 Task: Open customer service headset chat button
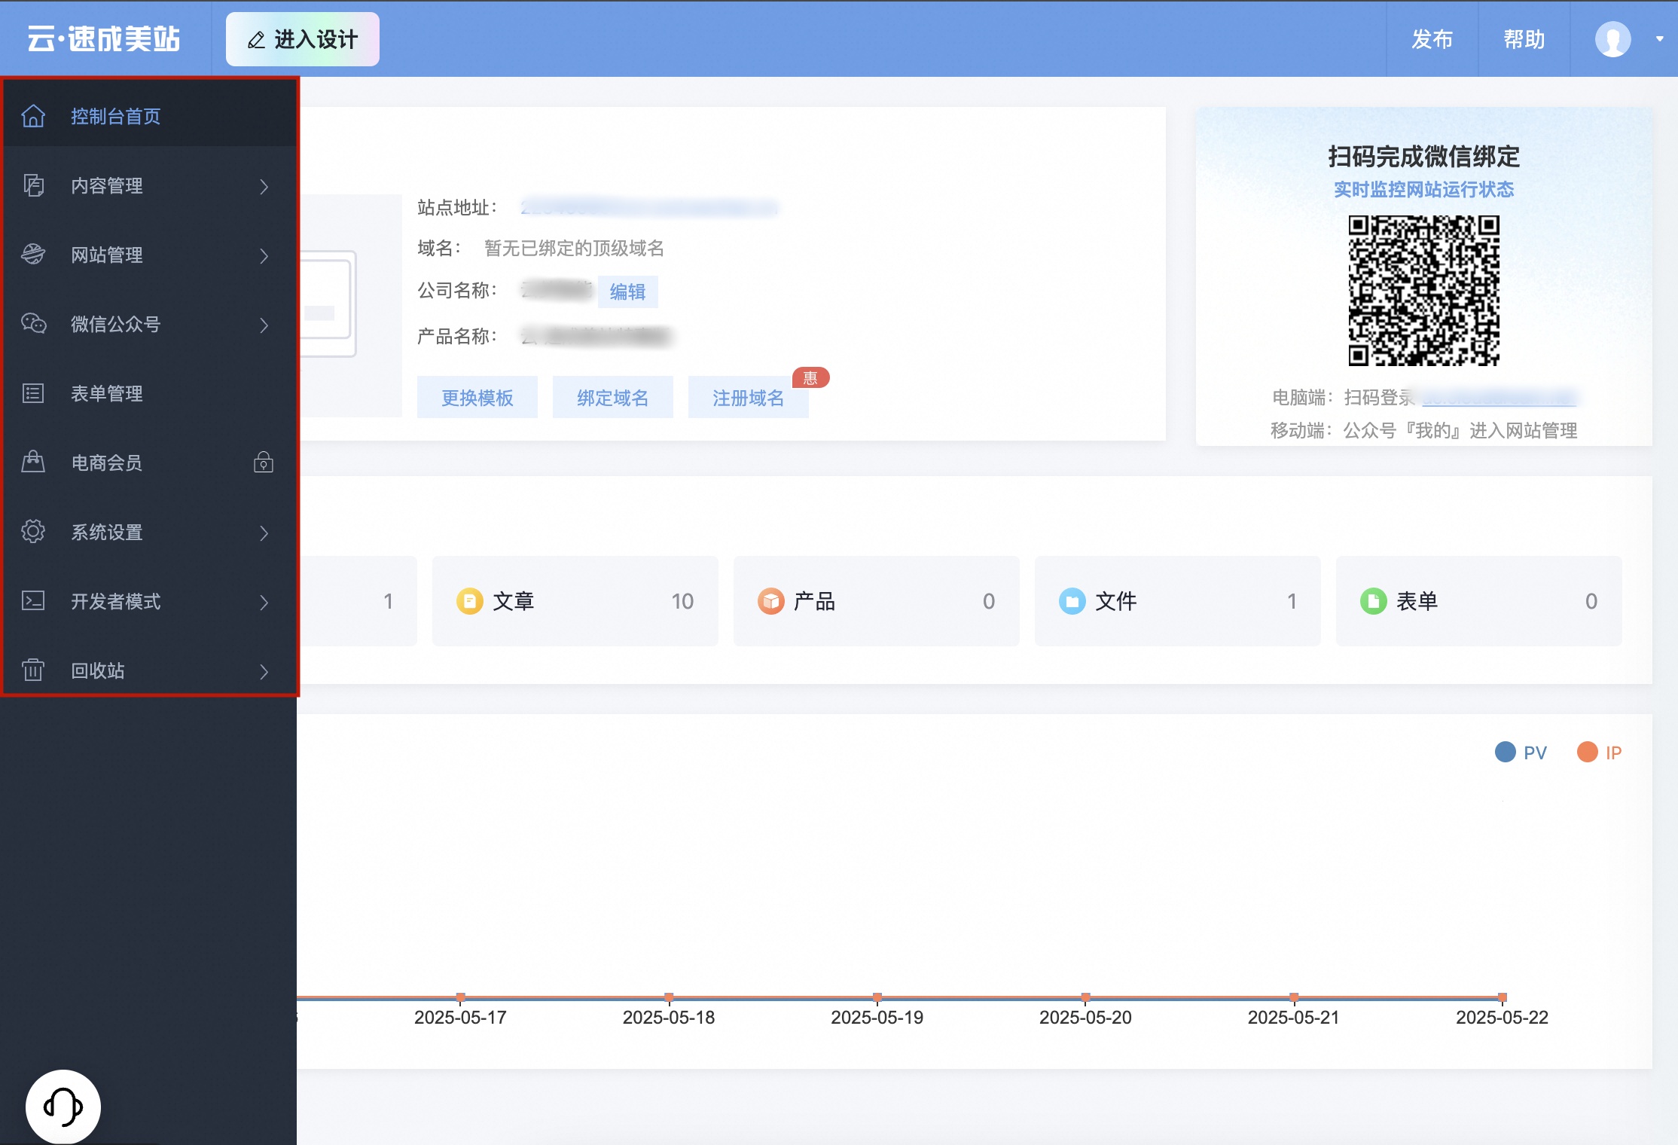(63, 1107)
